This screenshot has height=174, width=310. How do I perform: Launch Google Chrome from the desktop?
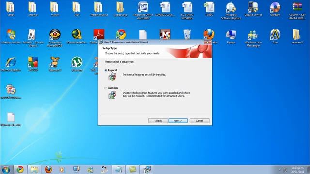pyautogui.click(x=121, y=34)
